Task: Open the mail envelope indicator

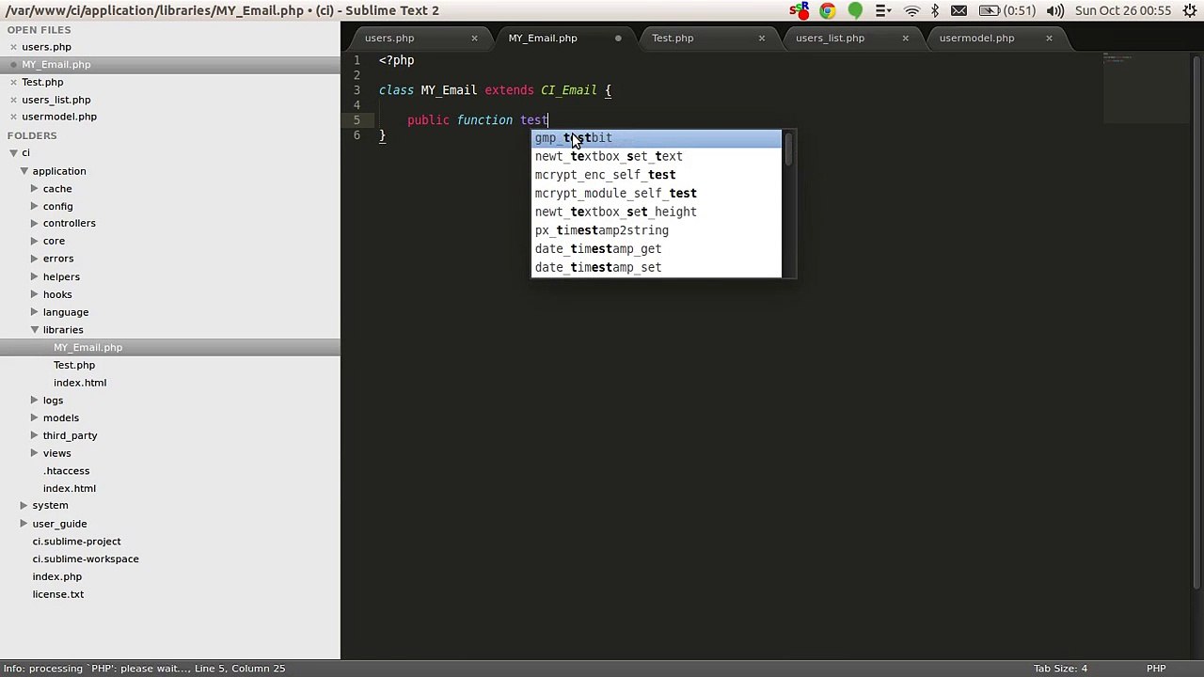Action: click(x=958, y=10)
